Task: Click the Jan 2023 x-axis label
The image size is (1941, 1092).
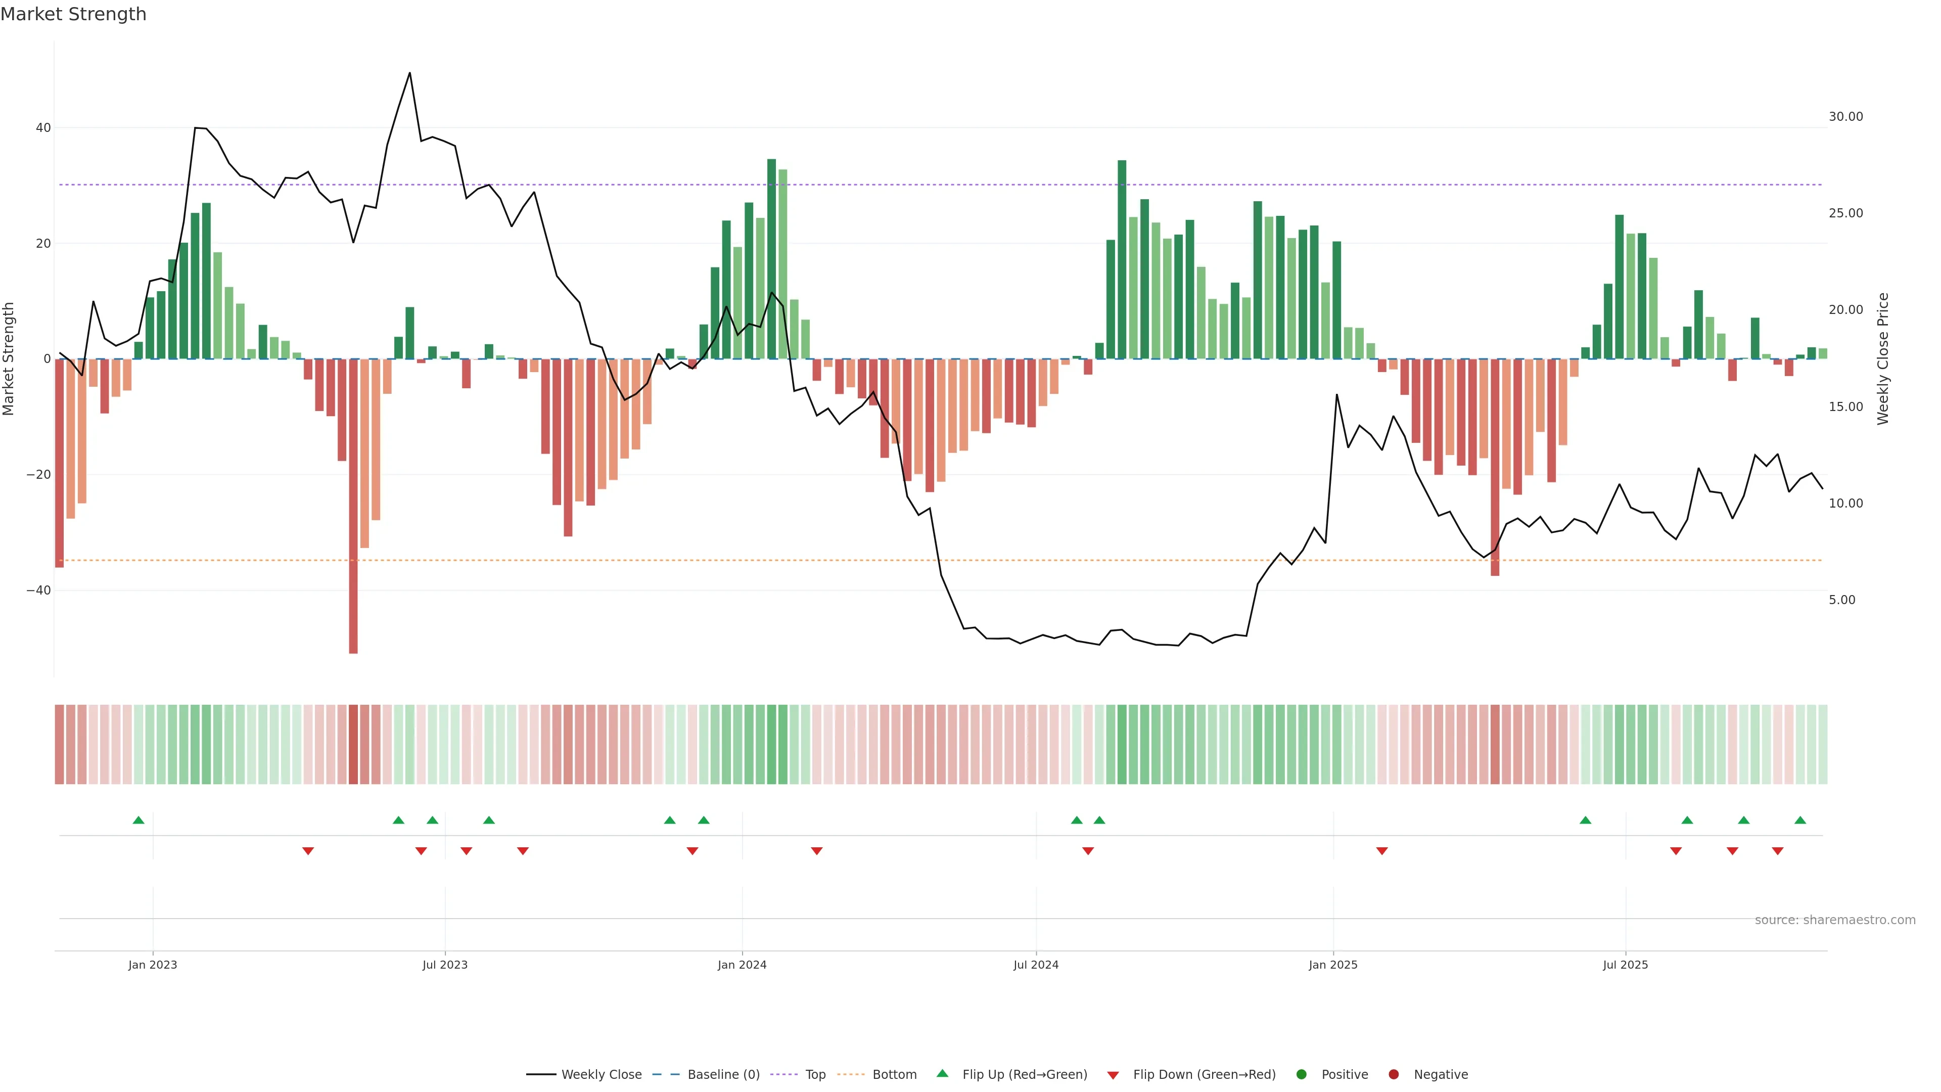Action: [x=152, y=965]
